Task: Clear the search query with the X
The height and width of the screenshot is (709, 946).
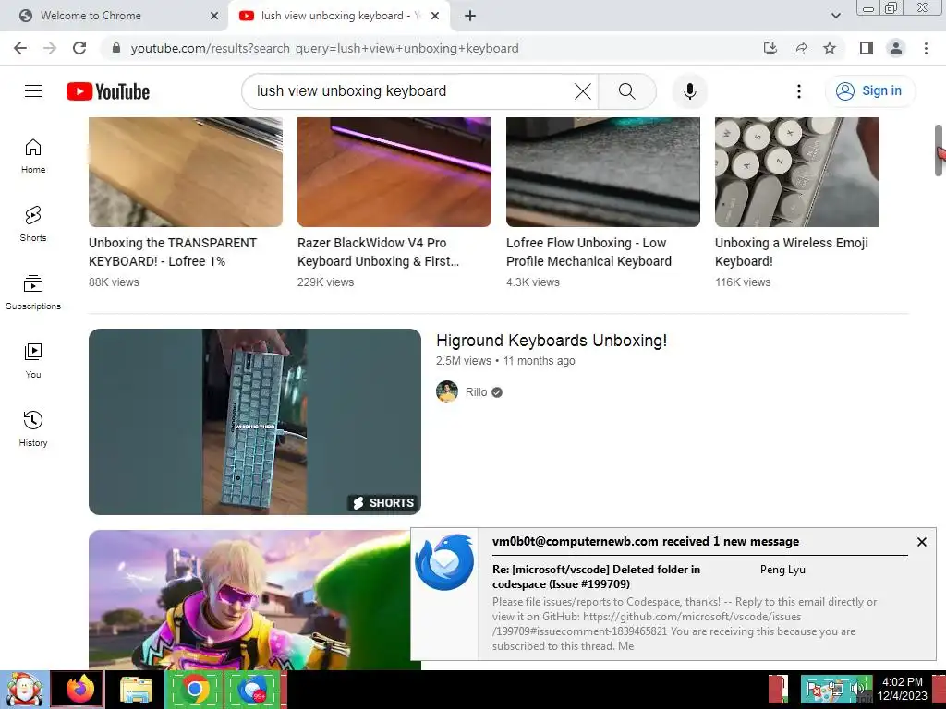Action: pyautogui.click(x=583, y=91)
